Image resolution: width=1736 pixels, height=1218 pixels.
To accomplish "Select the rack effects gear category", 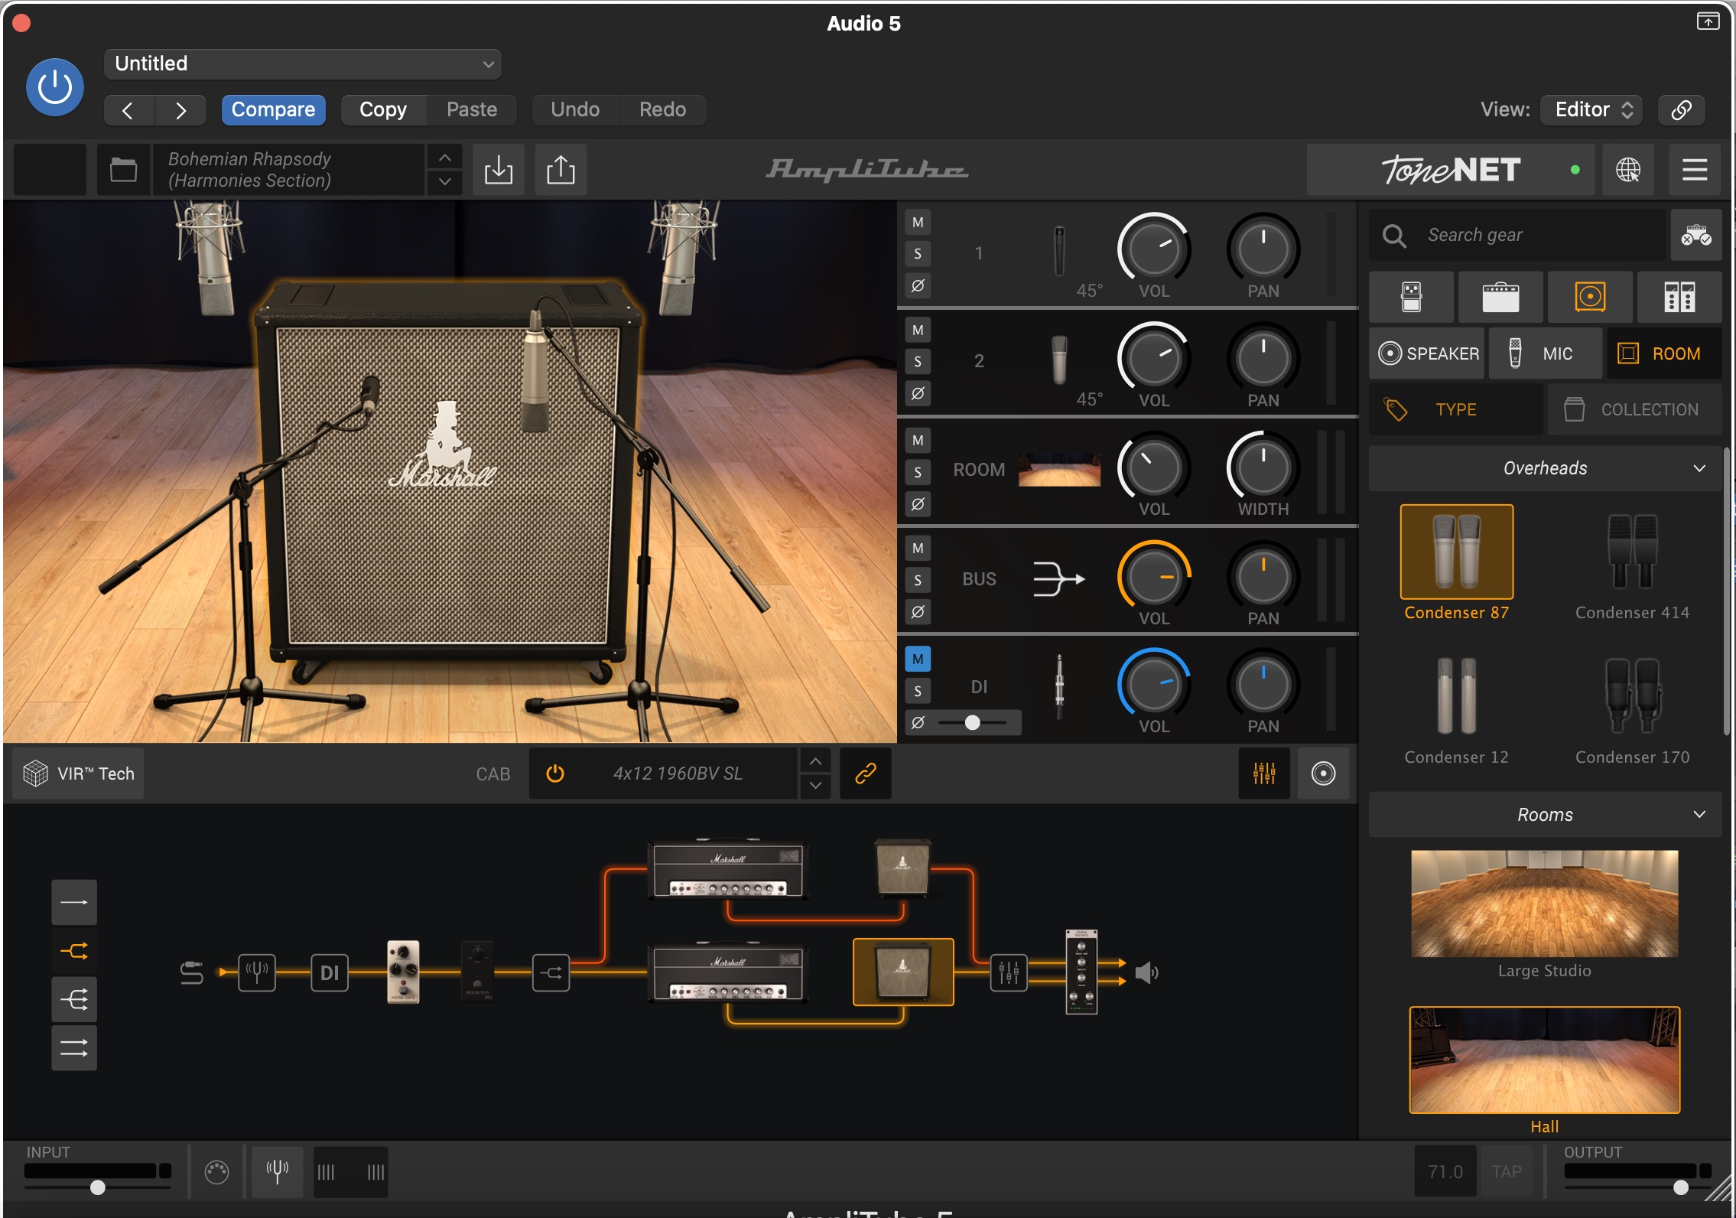I will coord(1679,297).
